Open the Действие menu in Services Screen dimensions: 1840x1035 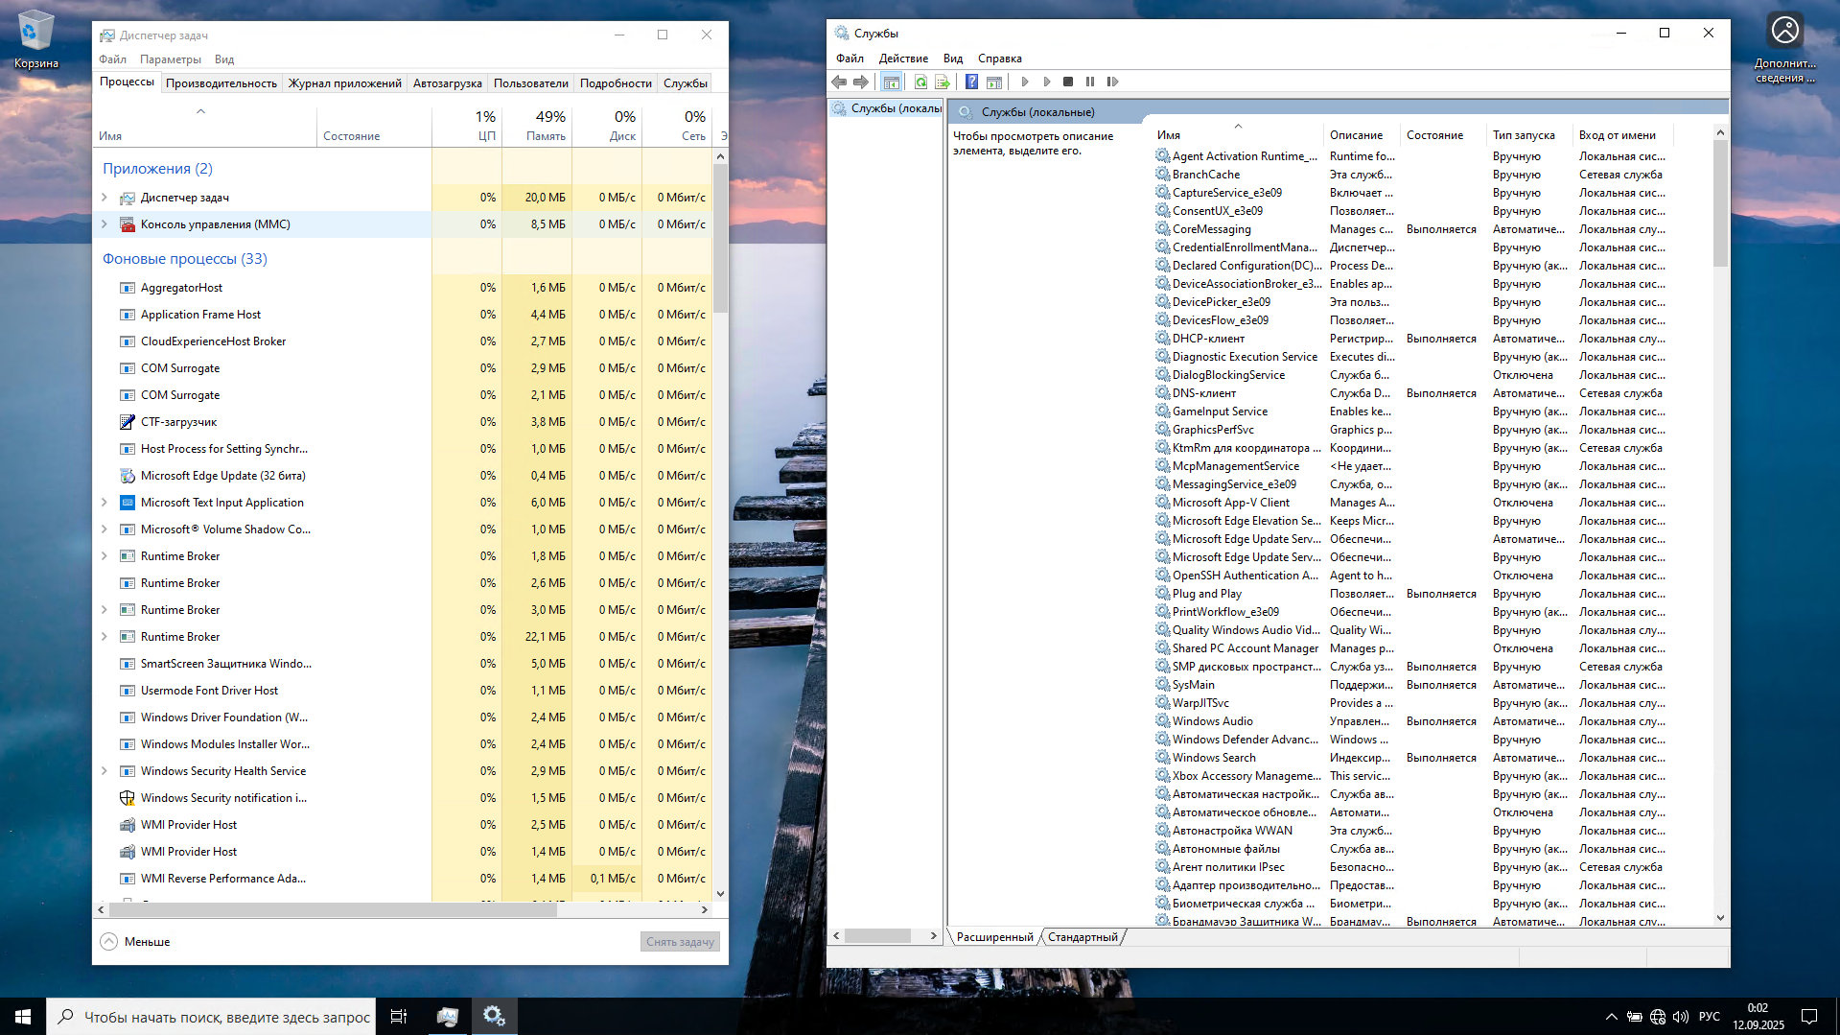tap(903, 59)
